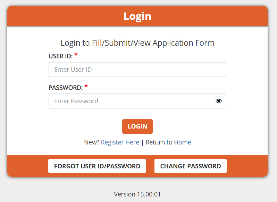Select the Fill/Submit/View Application Form heading
Screen dimensions: 277x202
[x=137, y=43]
